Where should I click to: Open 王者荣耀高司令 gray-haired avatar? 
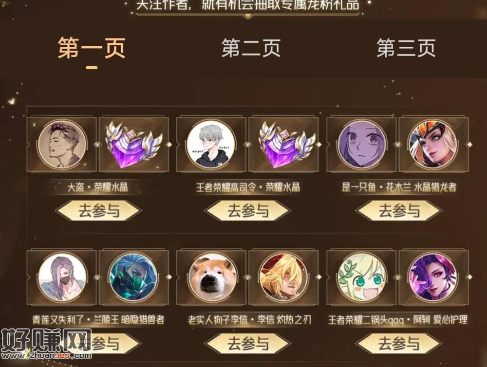tap(212, 145)
